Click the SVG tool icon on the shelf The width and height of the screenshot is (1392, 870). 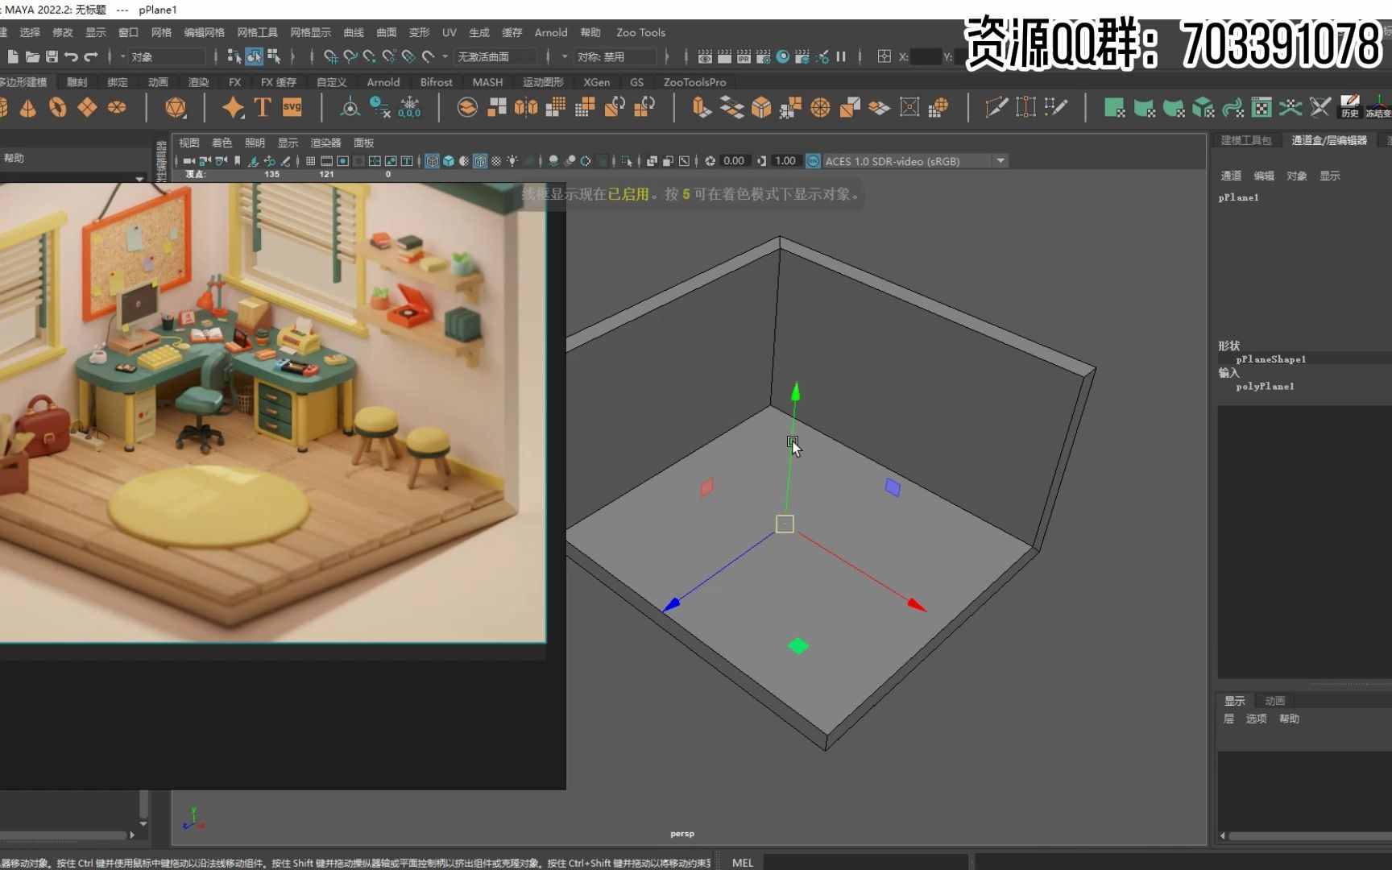291,106
